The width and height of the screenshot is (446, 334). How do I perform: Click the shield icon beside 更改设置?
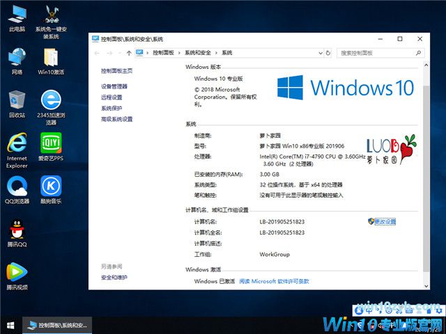[x=371, y=221]
